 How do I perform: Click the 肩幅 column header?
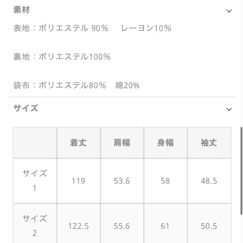(x=122, y=143)
